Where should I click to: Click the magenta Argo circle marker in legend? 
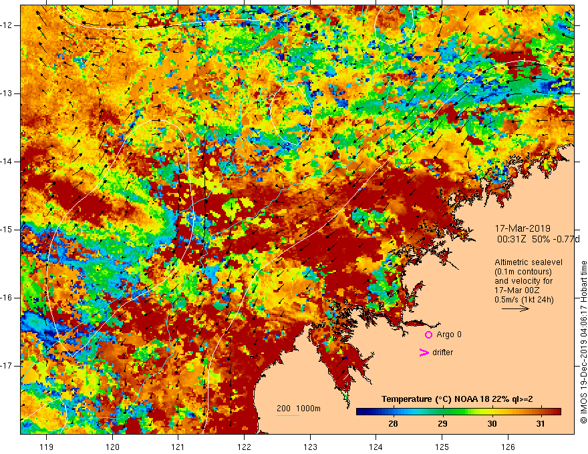428,335
